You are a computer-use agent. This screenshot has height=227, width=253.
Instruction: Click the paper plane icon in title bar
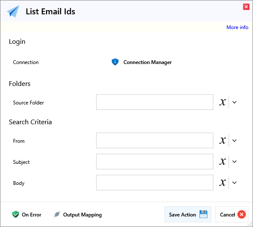(x=13, y=11)
